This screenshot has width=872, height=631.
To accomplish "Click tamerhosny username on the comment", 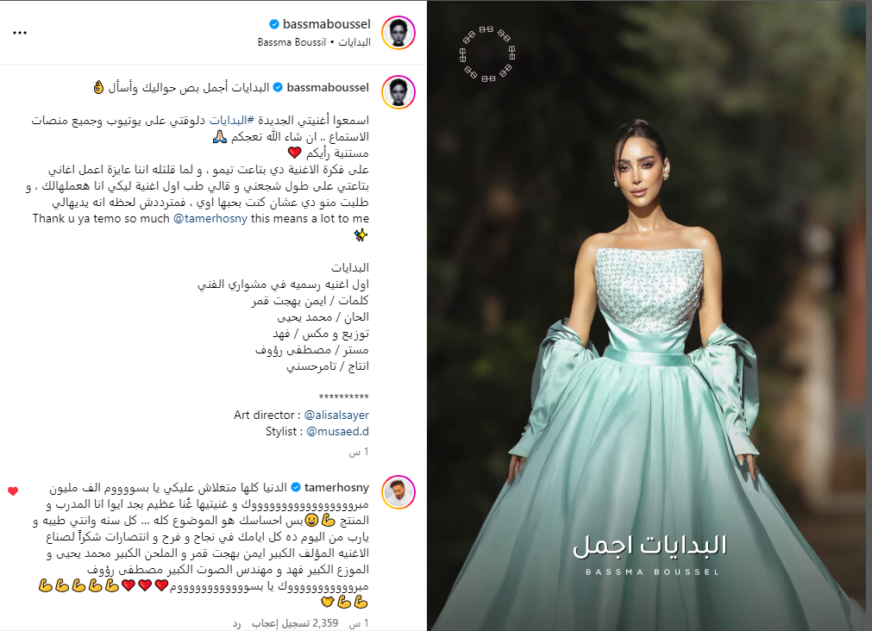I will tap(336, 488).
